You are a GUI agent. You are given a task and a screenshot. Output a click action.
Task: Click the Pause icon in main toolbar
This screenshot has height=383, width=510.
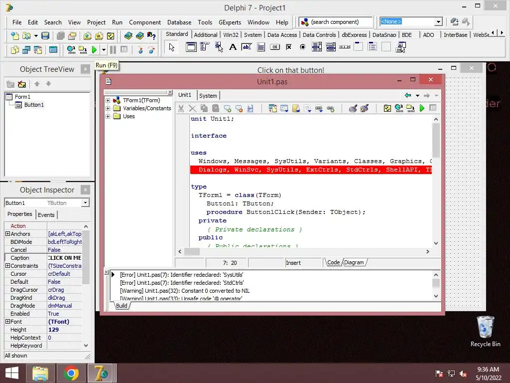tap(113, 50)
